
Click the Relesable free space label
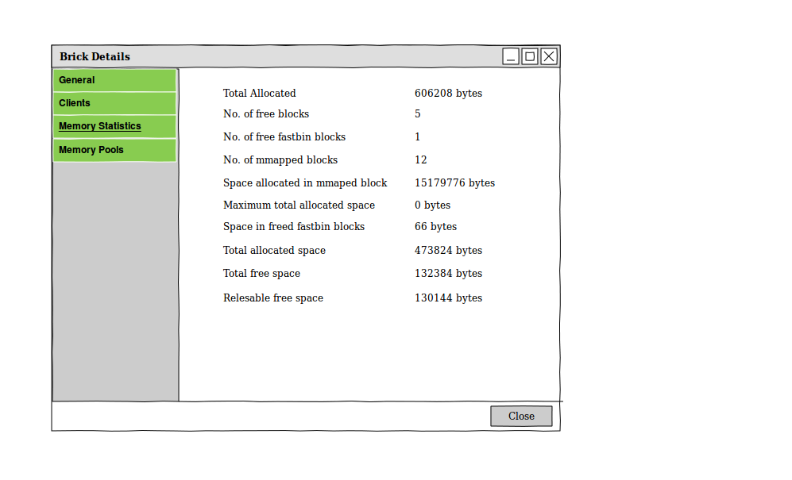click(x=273, y=298)
